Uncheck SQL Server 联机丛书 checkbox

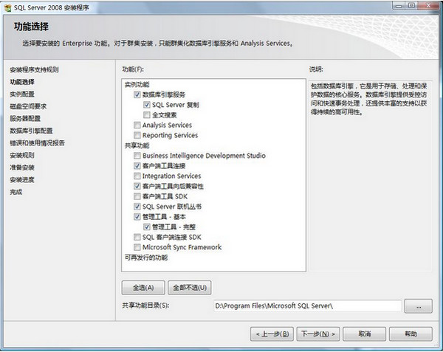[x=137, y=207]
